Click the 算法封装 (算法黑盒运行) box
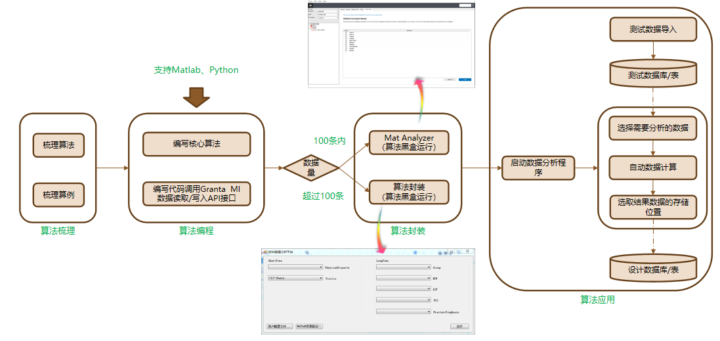This screenshot has width=720, height=341. pyautogui.click(x=409, y=192)
